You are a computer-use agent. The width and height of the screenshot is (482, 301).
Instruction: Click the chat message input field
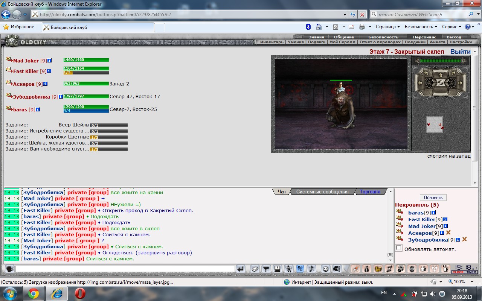tap(125, 269)
